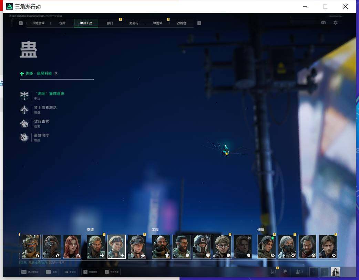Select engineer operator with white face mask
Screen dimensions: 359x280
202,247
